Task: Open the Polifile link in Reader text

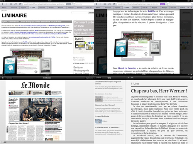Action: click(151, 11)
